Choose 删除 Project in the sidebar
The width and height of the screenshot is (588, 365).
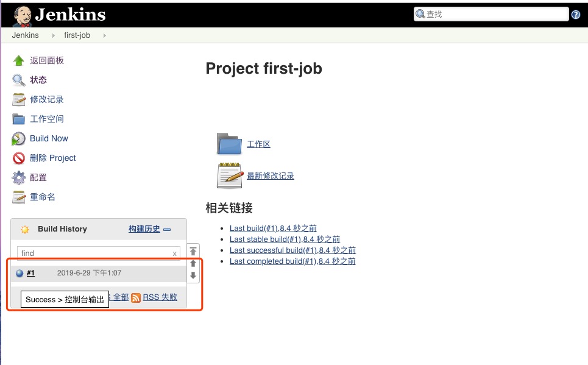pos(53,158)
